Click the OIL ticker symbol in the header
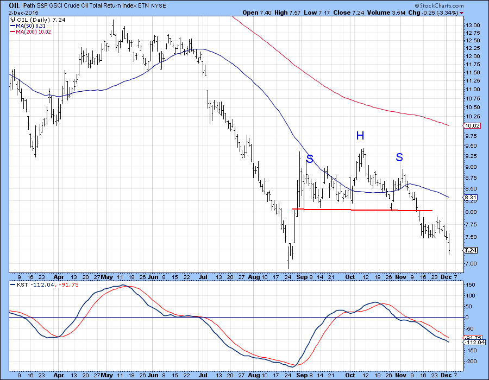The width and height of the screenshot is (489, 380). click(x=15, y=5)
